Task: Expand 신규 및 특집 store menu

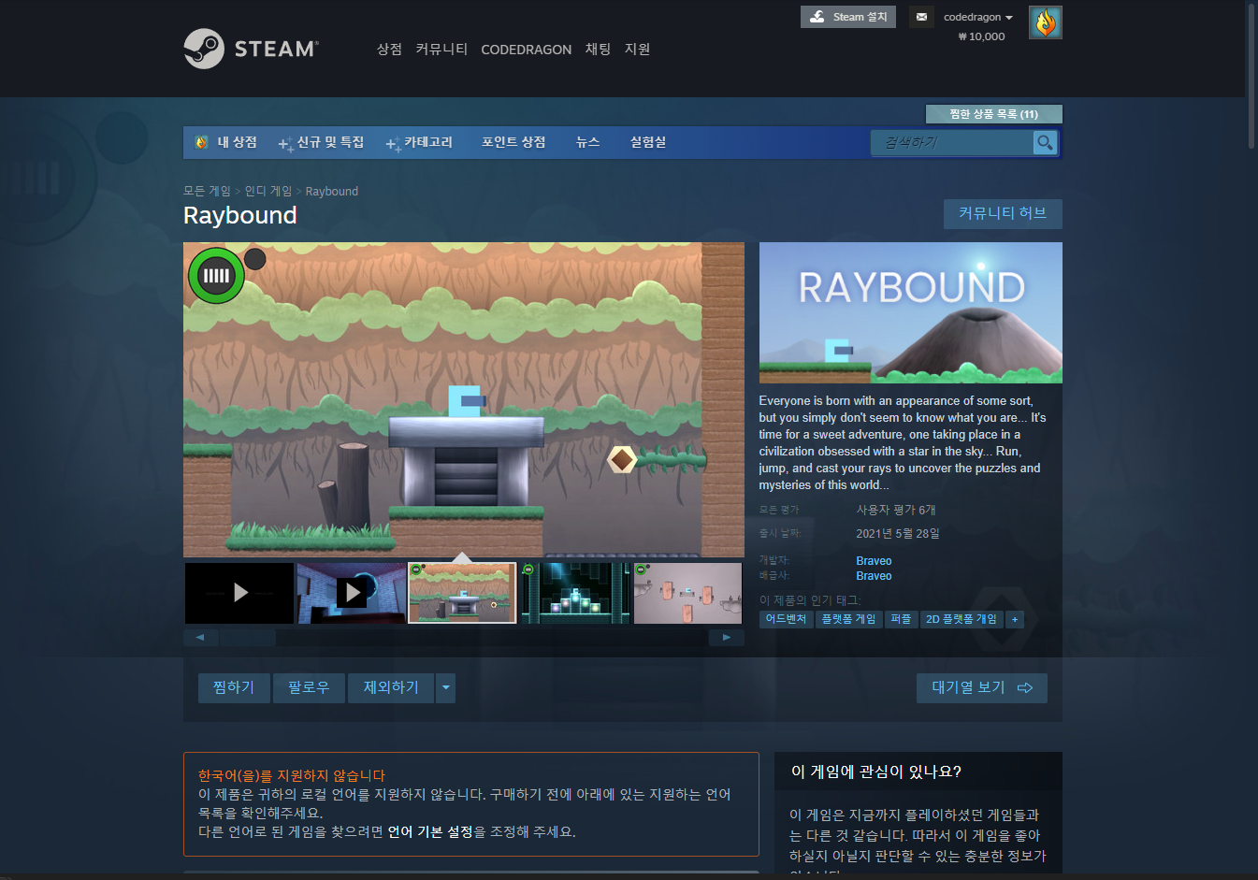Action: (x=321, y=142)
